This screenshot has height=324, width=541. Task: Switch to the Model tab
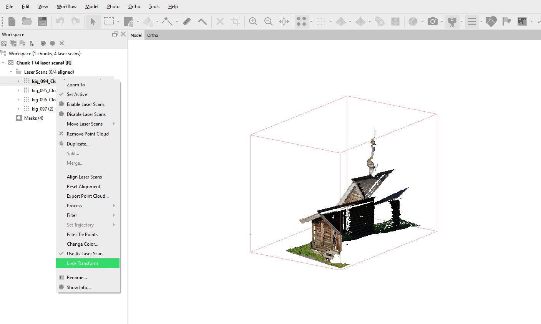coord(136,35)
